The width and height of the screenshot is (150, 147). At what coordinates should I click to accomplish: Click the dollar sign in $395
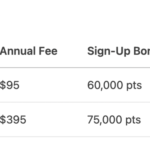point(3,120)
